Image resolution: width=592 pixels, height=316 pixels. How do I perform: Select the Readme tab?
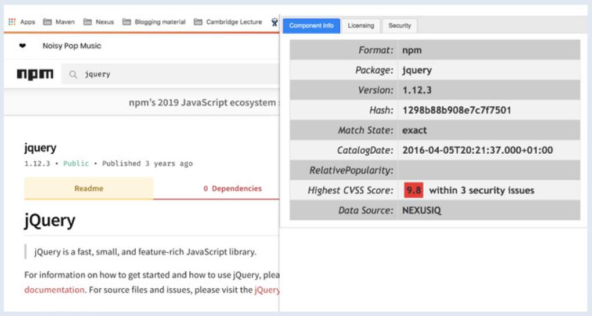point(89,188)
